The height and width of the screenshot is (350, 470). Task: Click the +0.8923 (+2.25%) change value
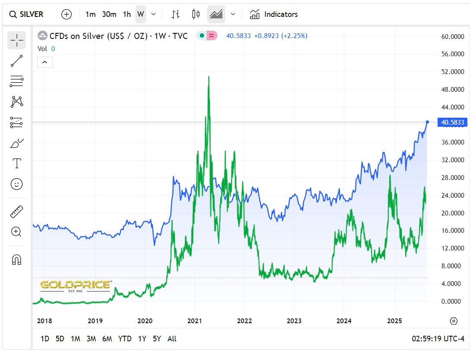click(x=281, y=35)
